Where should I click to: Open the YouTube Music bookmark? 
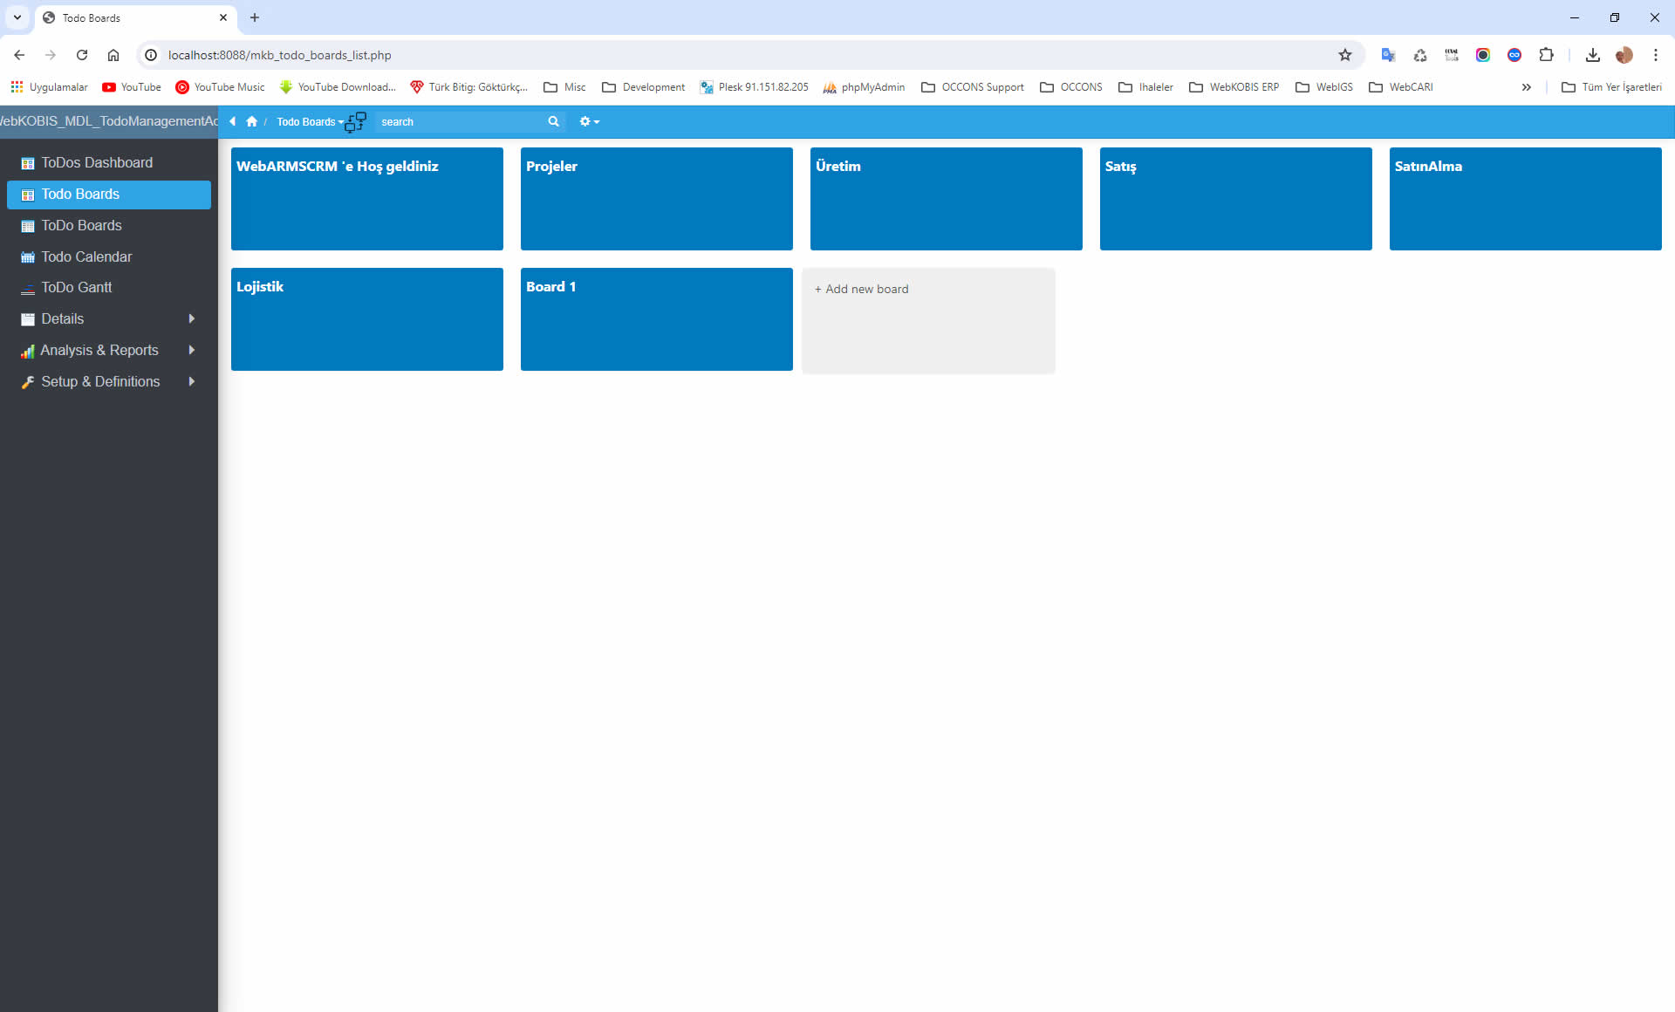click(x=220, y=87)
